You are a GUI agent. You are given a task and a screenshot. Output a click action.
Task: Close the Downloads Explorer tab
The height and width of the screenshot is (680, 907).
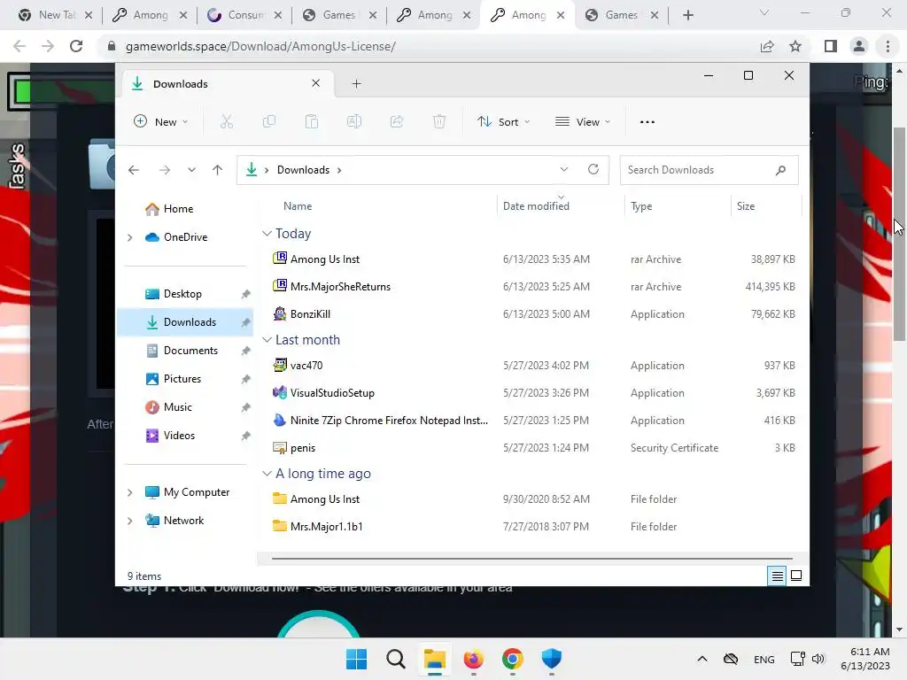(x=316, y=83)
